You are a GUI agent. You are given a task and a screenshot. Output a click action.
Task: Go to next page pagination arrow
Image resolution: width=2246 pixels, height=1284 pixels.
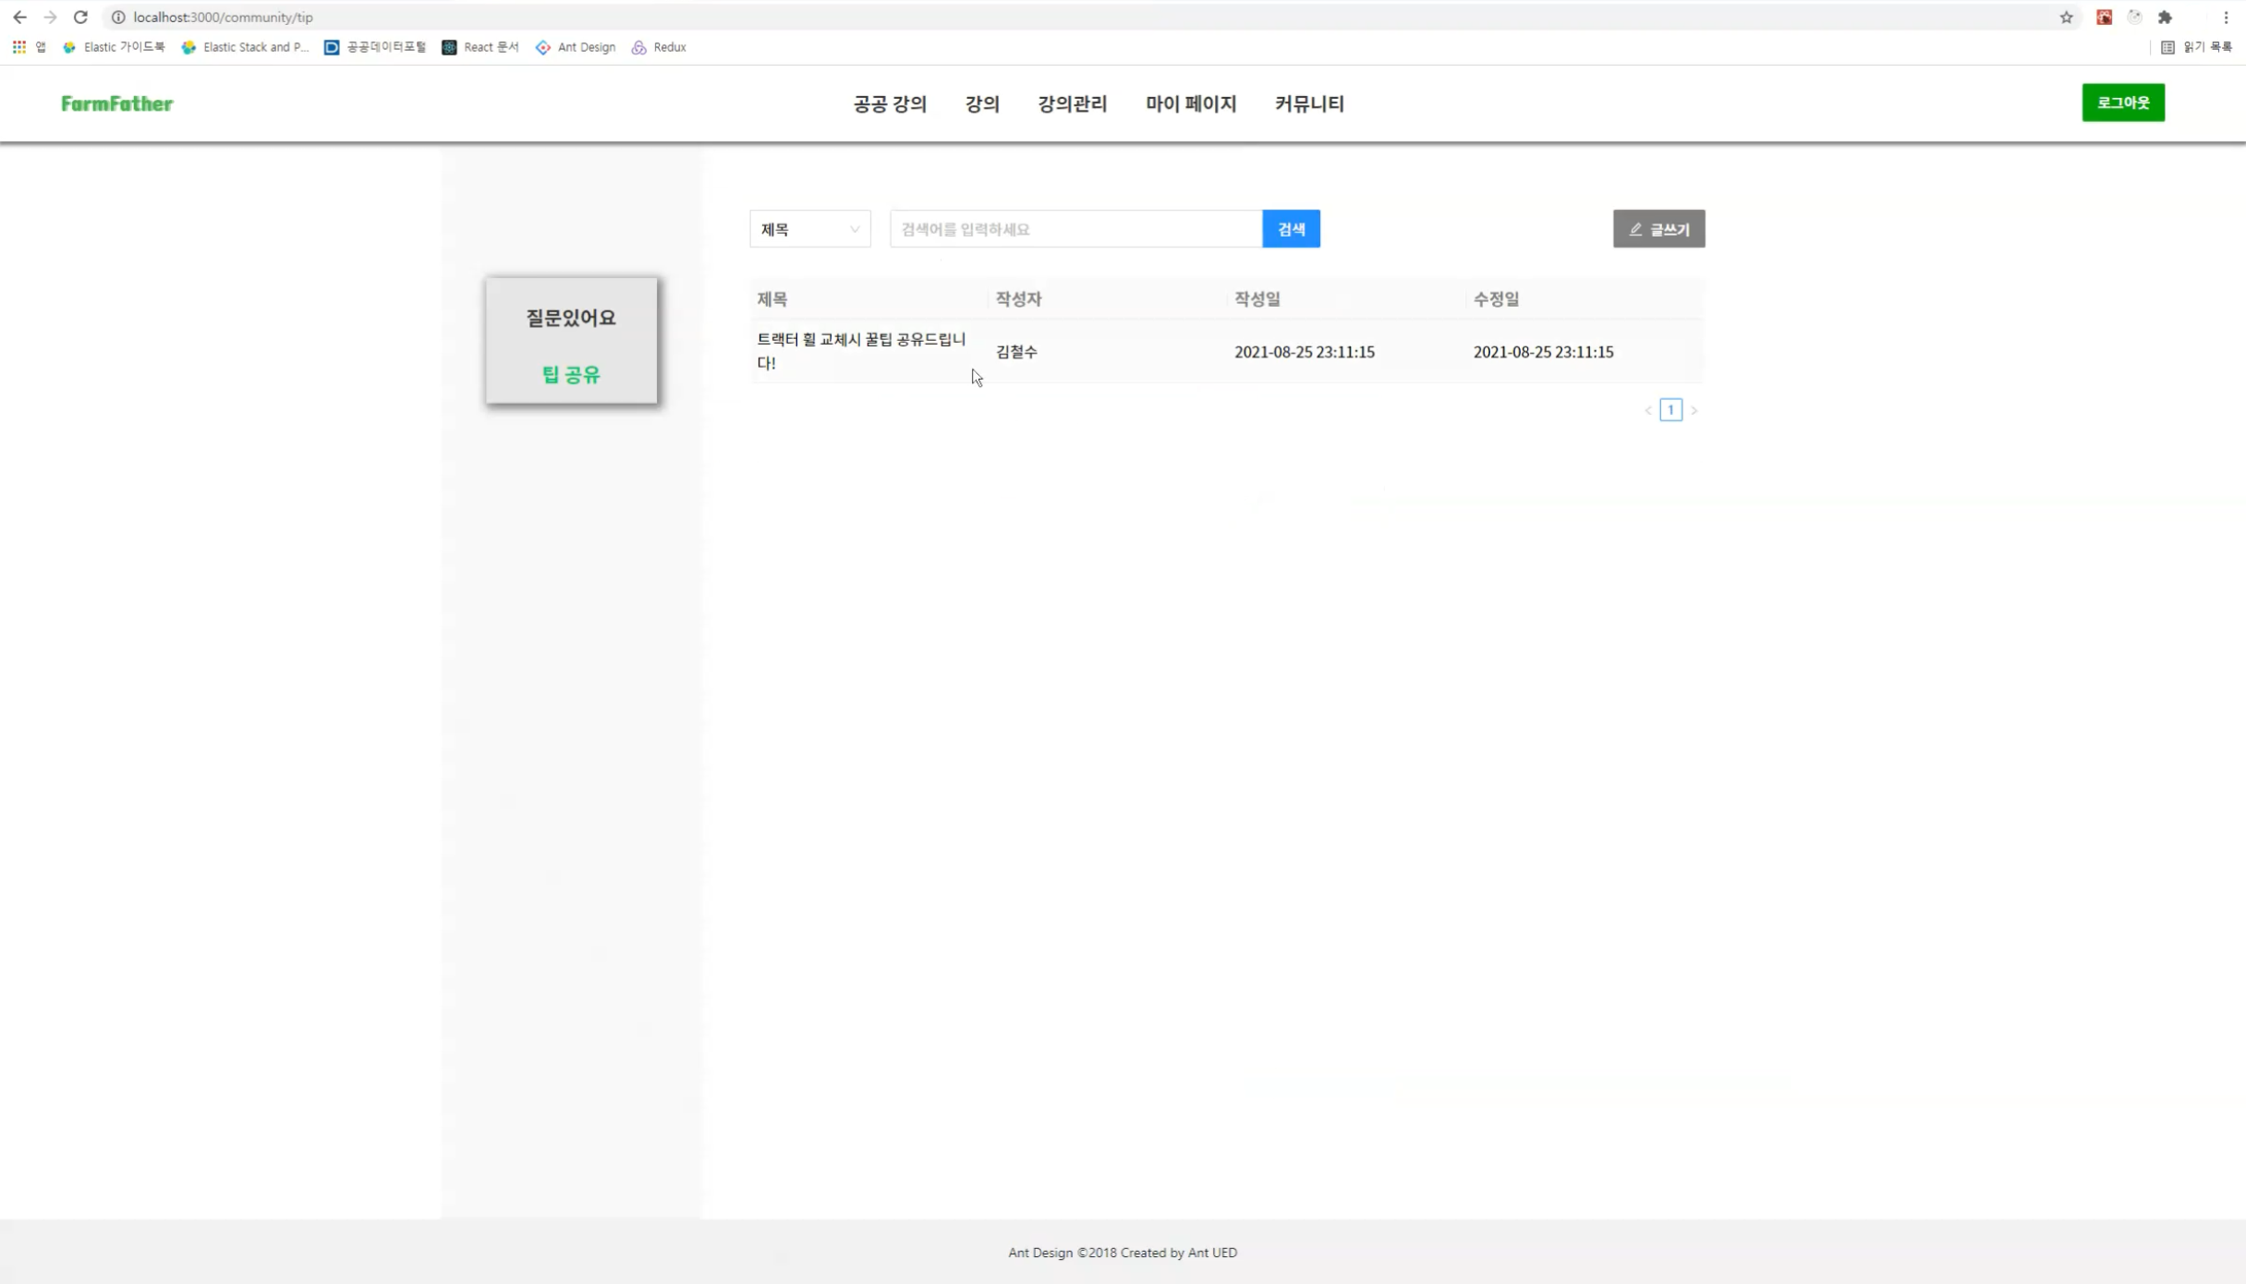(1694, 410)
